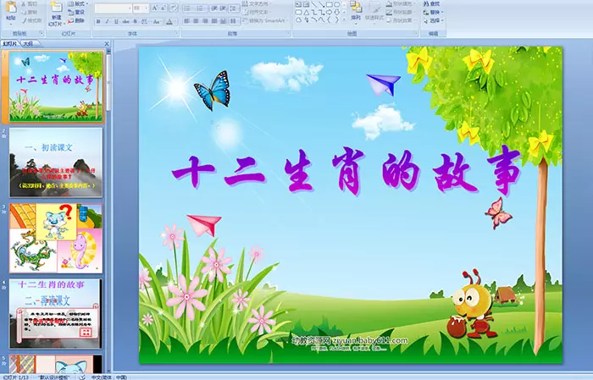Open Change Case (Aa) menu
This screenshot has width=593, height=380.
pos(157,21)
